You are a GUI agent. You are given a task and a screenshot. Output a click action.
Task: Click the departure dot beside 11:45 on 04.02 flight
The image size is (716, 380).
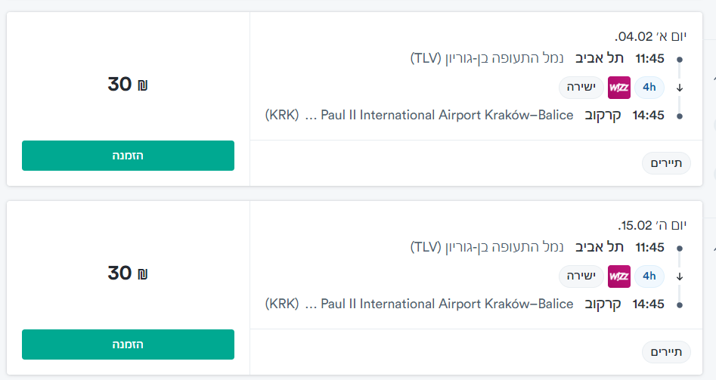click(x=680, y=59)
